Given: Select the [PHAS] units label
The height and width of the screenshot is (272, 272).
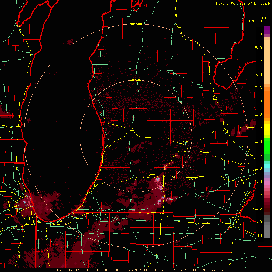Looking at the screenshot, I should coord(255,21).
